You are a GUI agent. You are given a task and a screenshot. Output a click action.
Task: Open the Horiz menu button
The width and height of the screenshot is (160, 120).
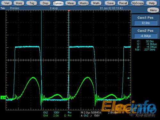tap(19, 3)
